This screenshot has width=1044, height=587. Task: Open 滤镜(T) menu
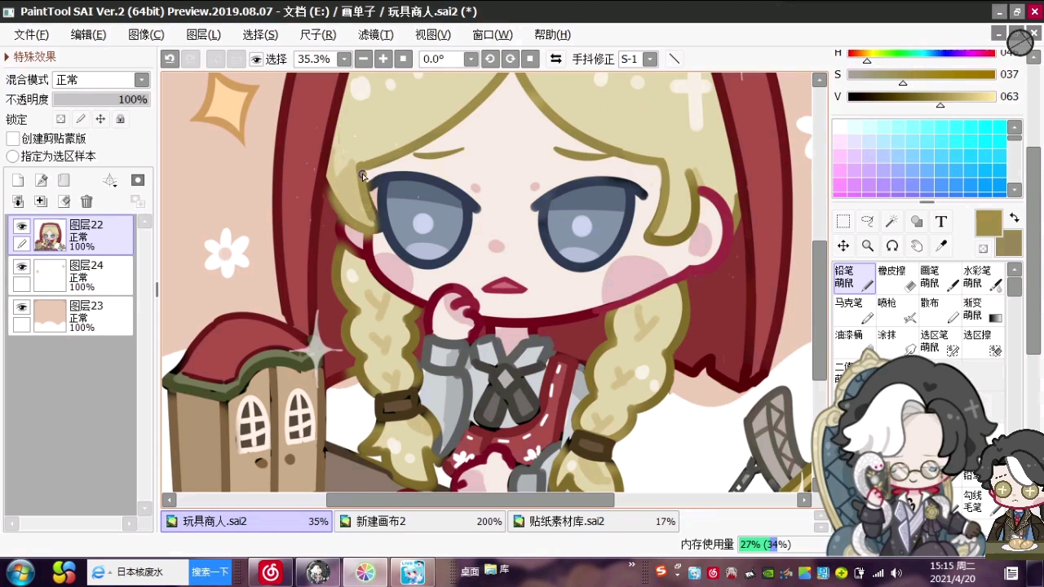(x=375, y=34)
